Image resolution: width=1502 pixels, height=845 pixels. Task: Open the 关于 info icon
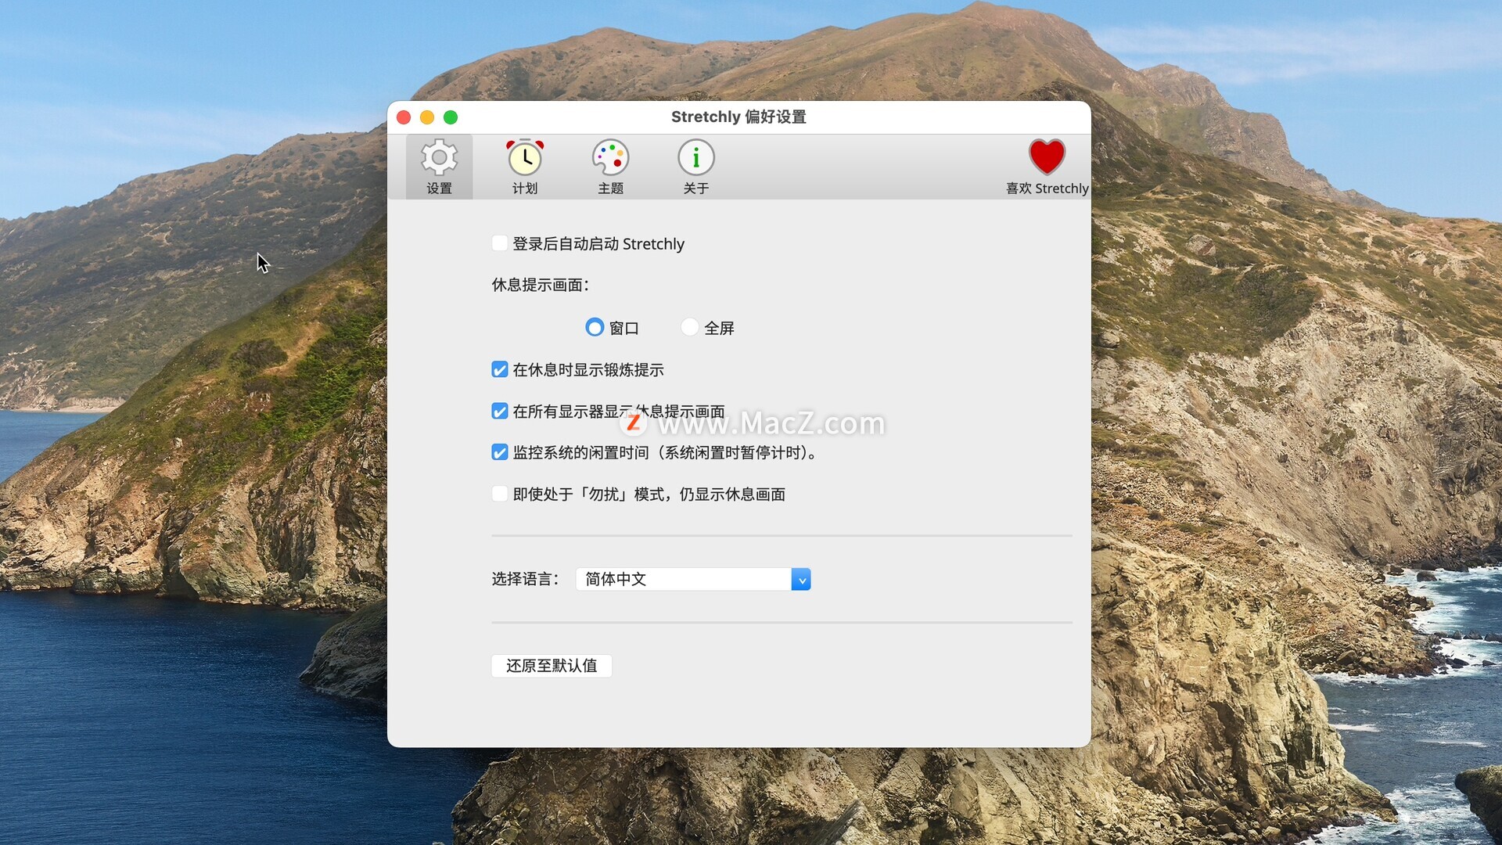tap(695, 158)
